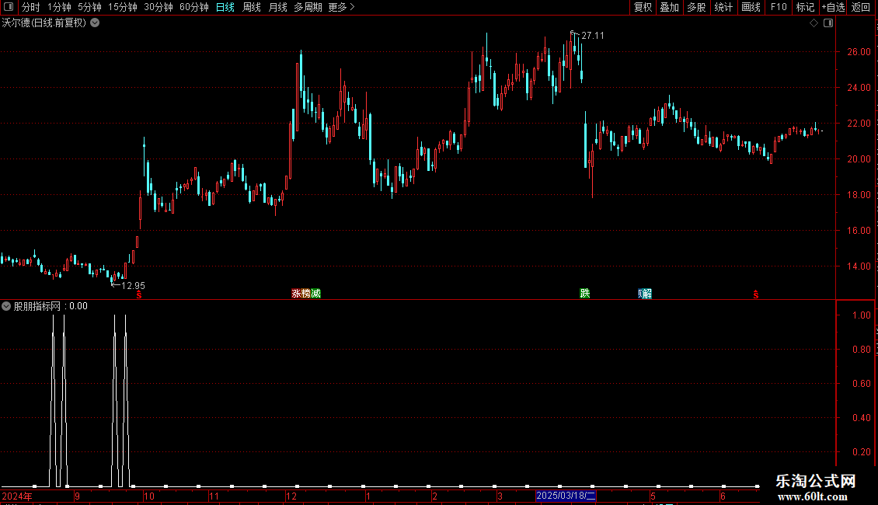The height and width of the screenshot is (505, 878).
Task: Select the 周线 weekly tab
Action: (x=252, y=7)
